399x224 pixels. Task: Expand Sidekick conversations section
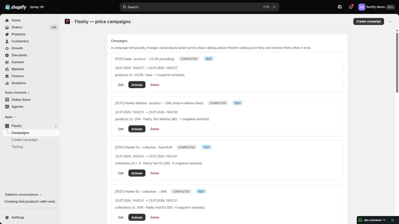click(23, 195)
